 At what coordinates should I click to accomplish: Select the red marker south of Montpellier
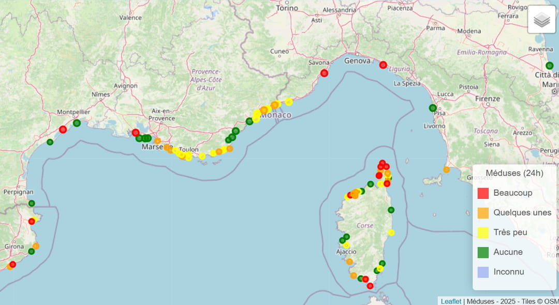coord(63,129)
